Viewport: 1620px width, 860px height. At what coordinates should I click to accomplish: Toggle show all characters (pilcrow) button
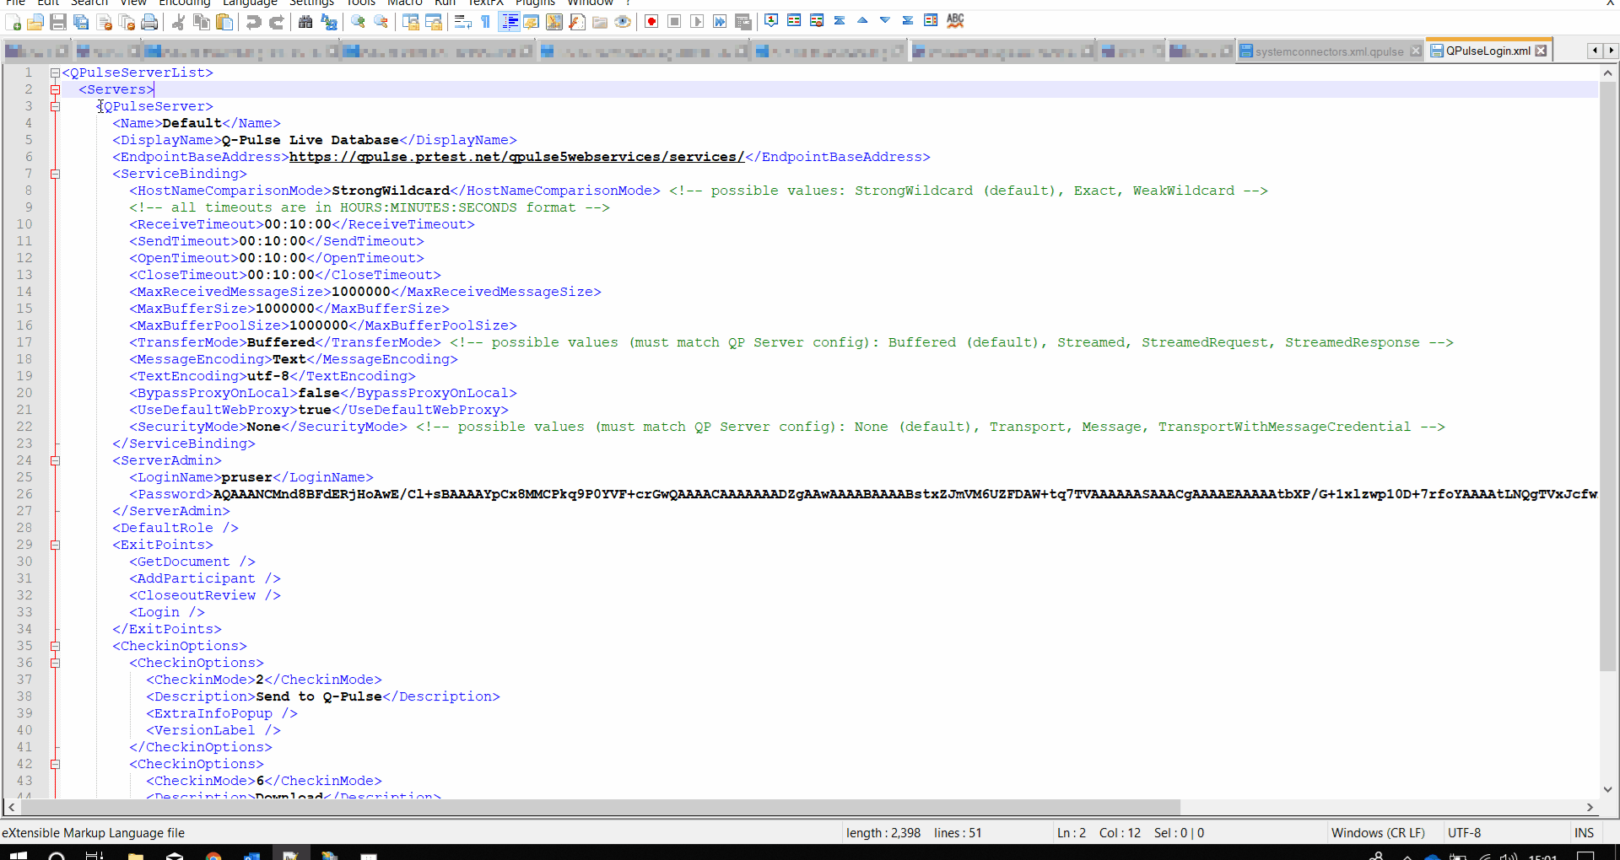coord(485,22)
